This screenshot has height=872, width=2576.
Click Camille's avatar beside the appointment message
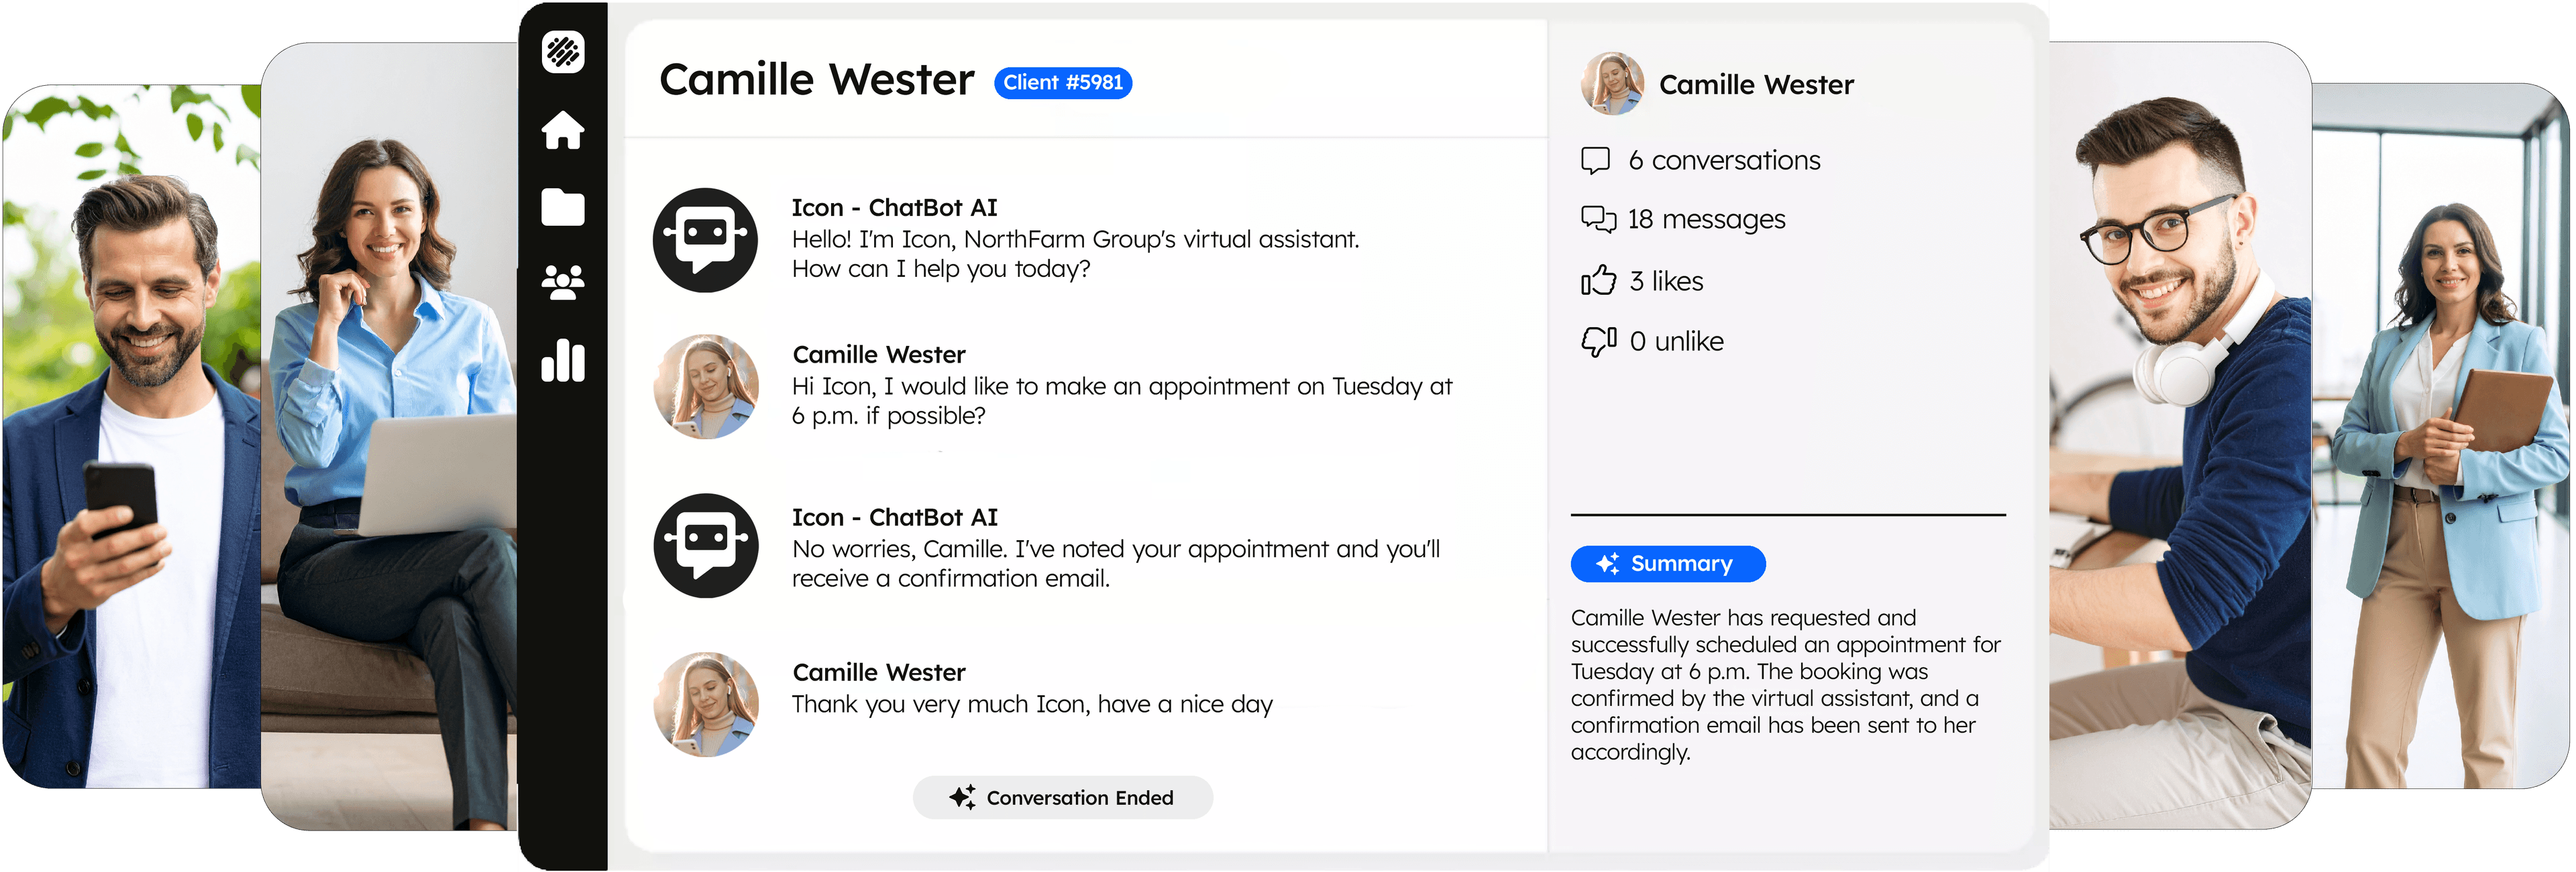coord(705,387)
